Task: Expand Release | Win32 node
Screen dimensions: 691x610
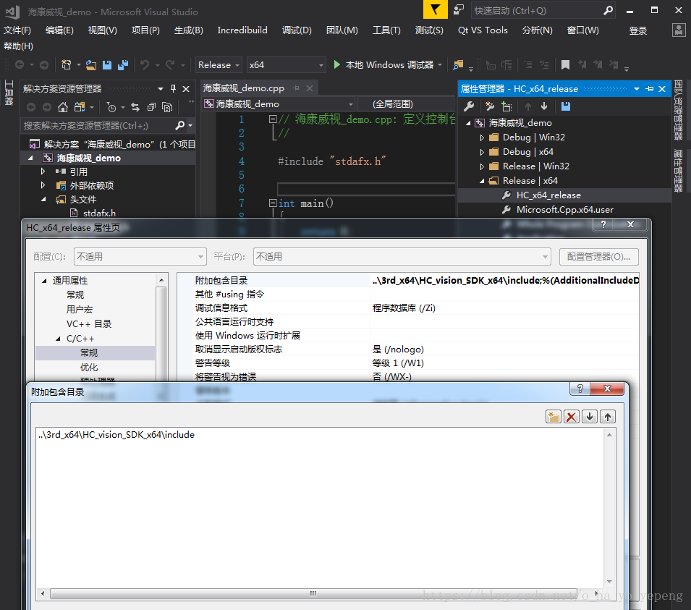Action: (x=482, y=166)
